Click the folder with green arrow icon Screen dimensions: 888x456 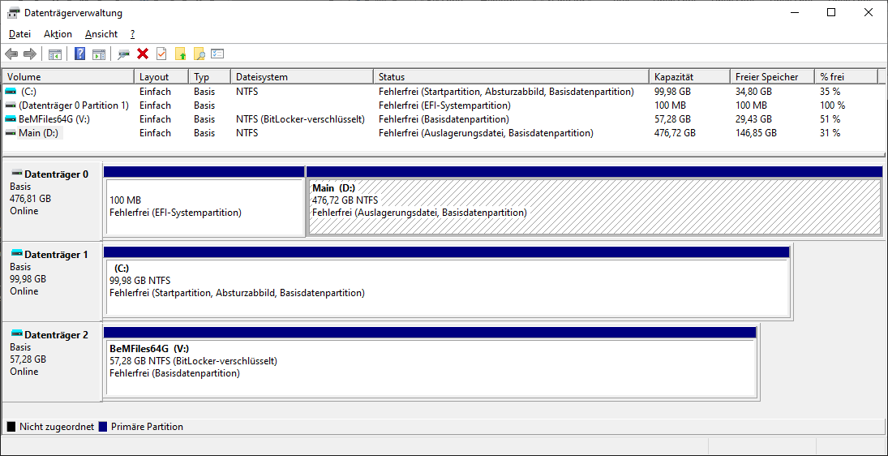coord(180,54)
